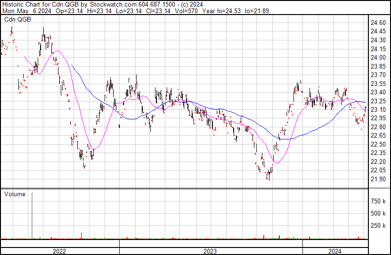Select the 24.60 price axis label

pos(378,23)
